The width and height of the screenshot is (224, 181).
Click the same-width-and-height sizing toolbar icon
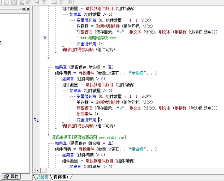pos(69,2)
